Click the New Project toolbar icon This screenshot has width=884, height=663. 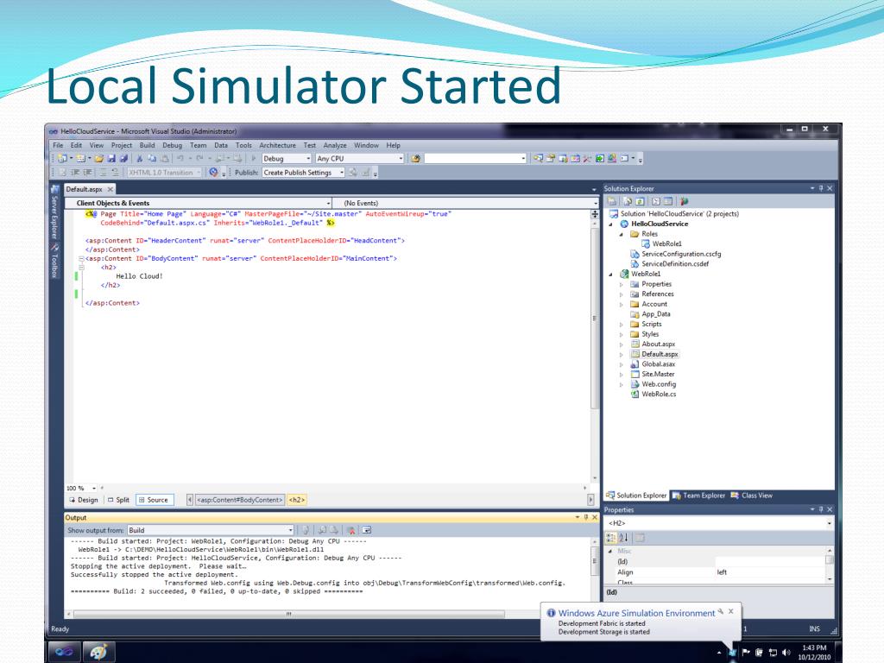coord(62,159)
